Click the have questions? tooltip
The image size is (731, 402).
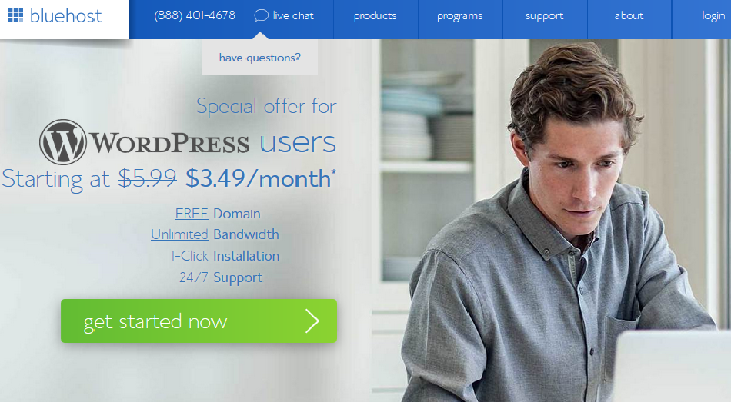pos(259,58)
